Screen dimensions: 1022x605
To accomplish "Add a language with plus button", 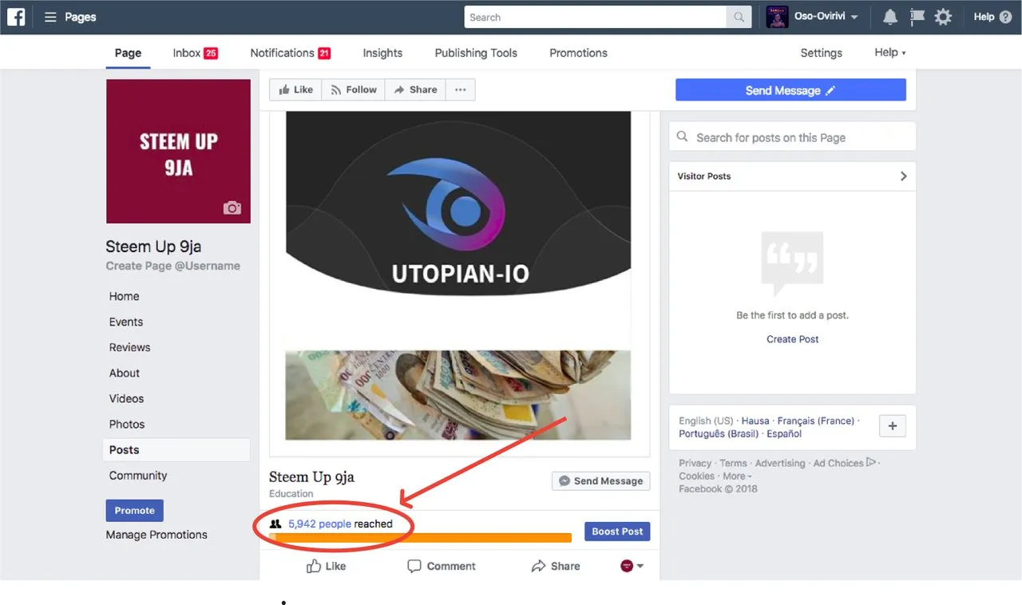I will tap(893, 426).
